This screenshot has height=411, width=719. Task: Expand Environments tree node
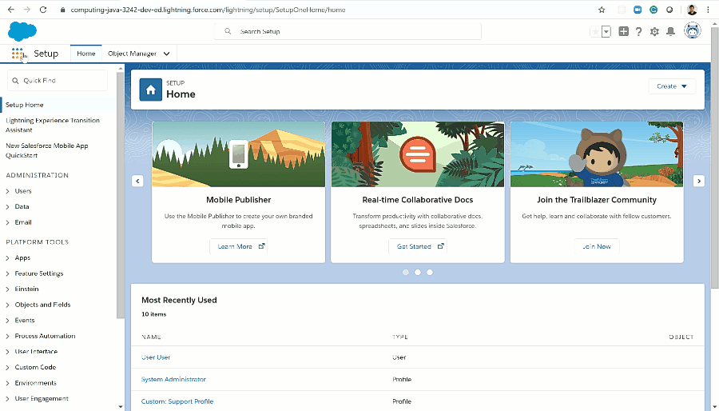(7, 383)
